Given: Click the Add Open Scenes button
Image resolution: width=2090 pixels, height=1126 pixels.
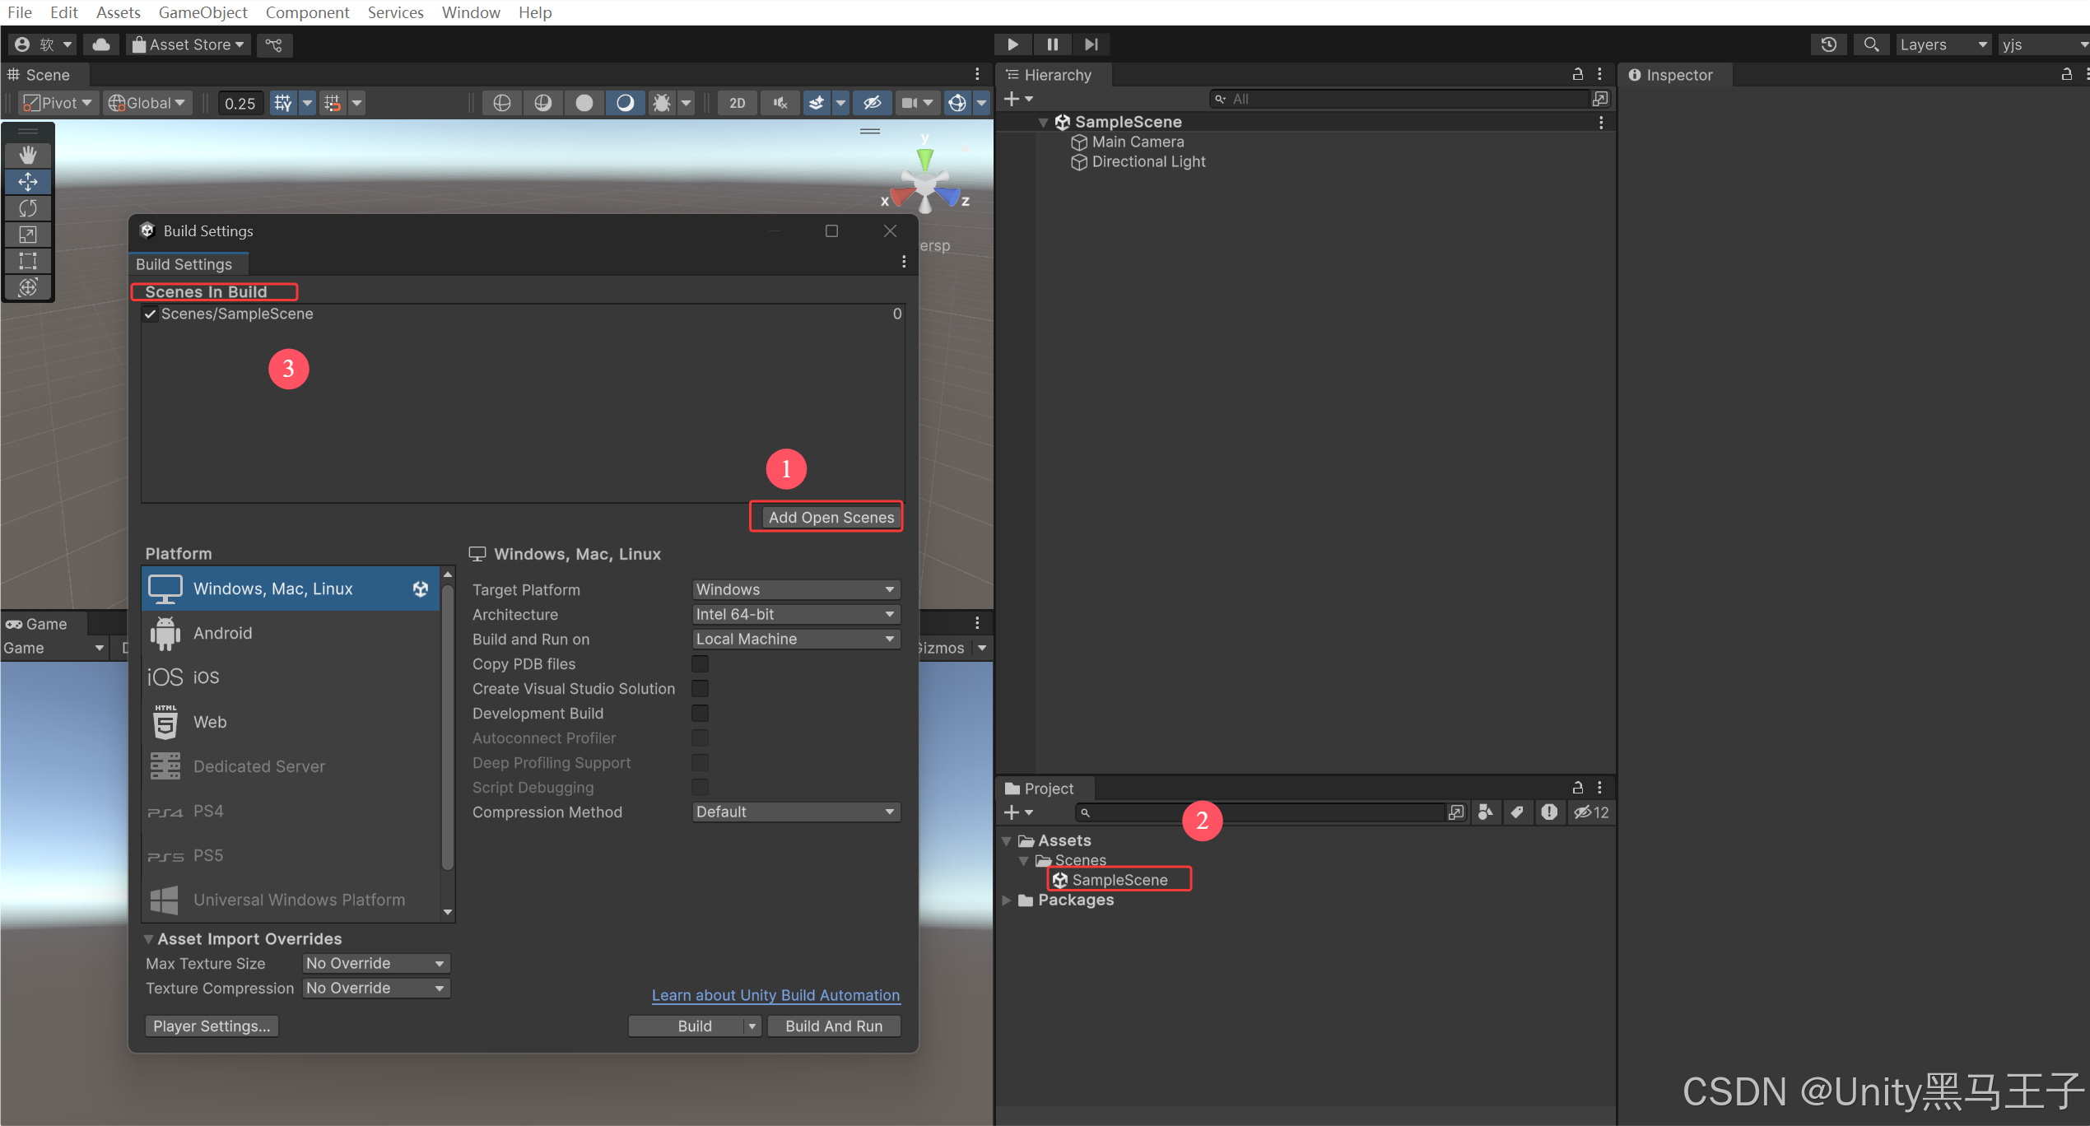Looking at the screenshot, I should pyautogui.click(x=831, y=517).
